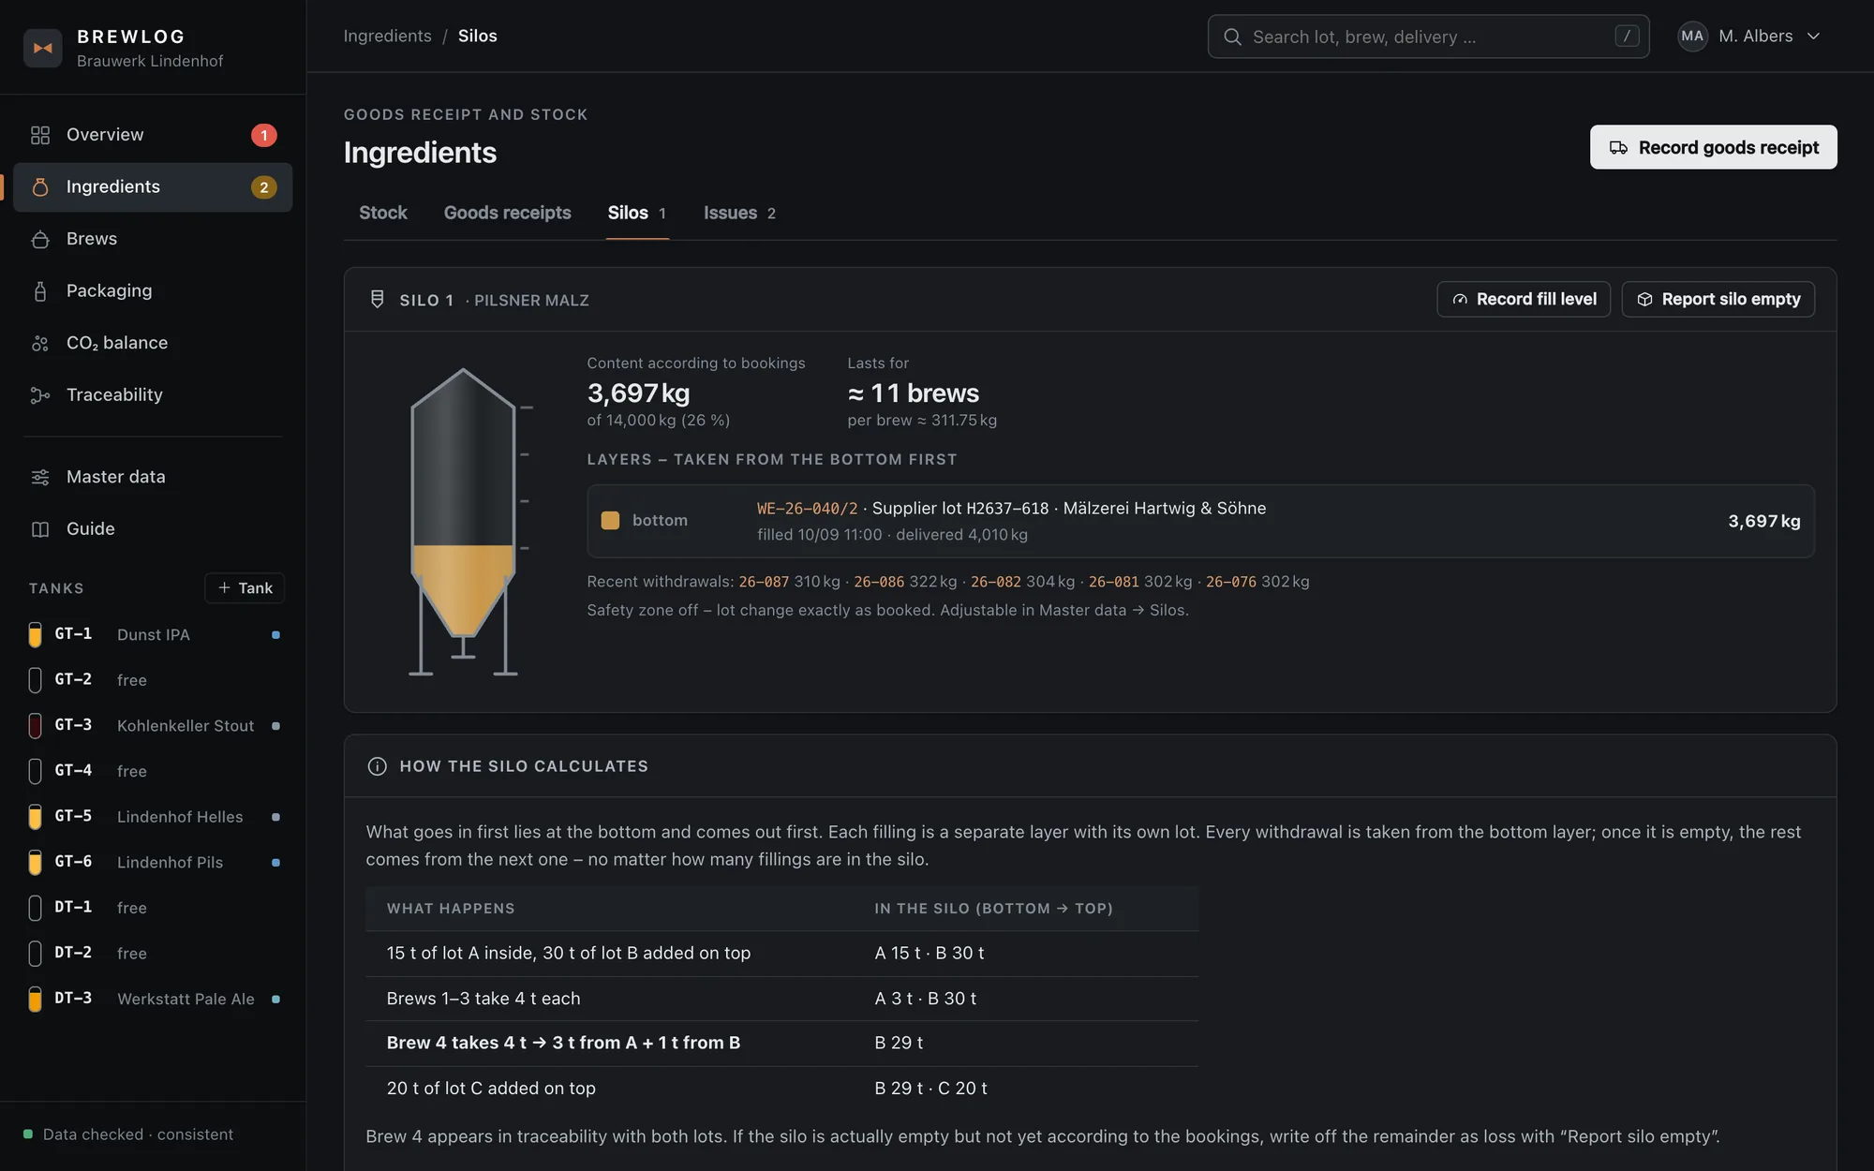Click Record goods receipt button
Viewport: 1874px width, 1171px height.
pyautogui.click(x=1713, y=147)
